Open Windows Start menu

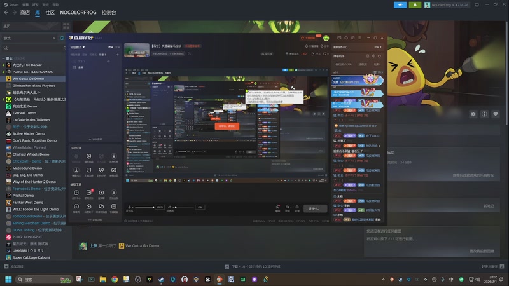click(8, 279)
